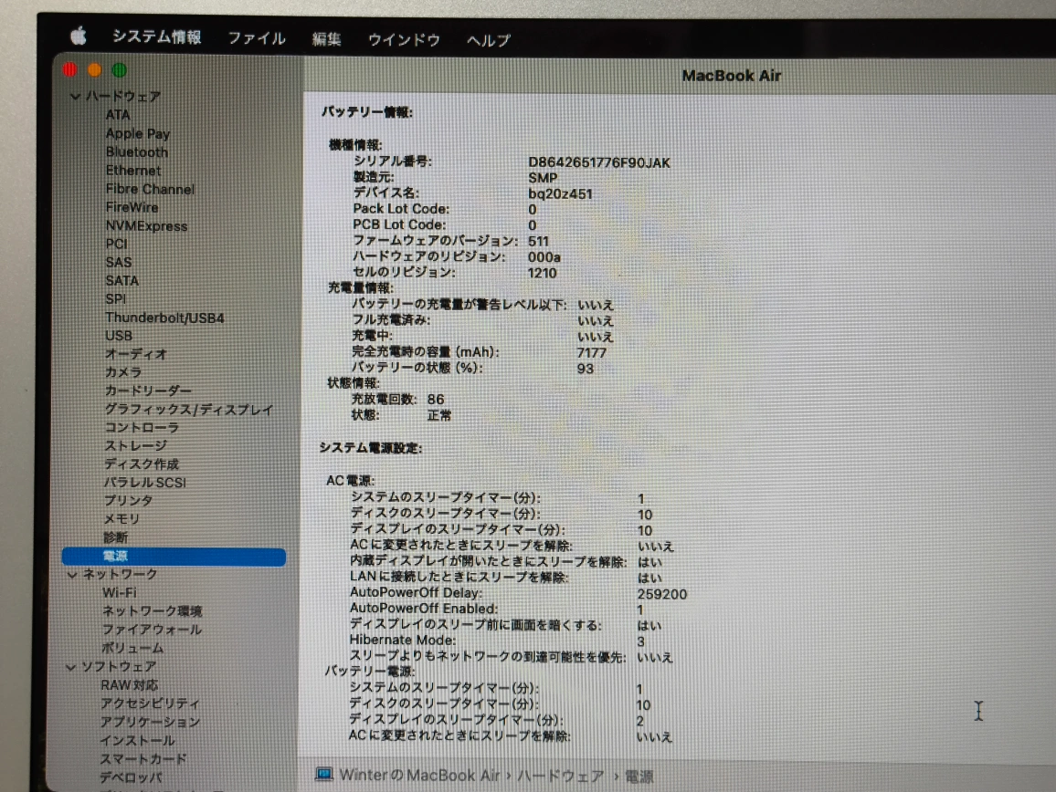Open the ウインドウ menu
The image size is (1056, 792).
(x=403, y=40)
